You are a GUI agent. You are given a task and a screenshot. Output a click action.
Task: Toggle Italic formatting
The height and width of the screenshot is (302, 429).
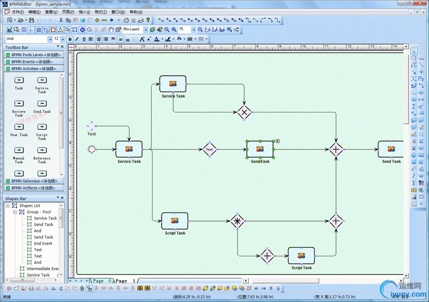click(77, 39)
